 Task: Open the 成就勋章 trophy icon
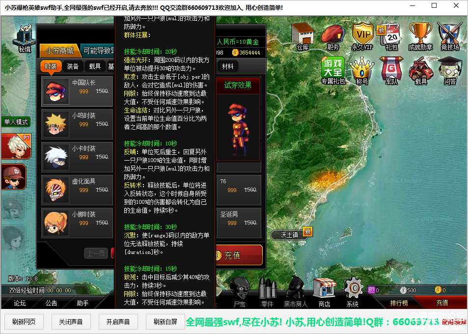(420, 36)
